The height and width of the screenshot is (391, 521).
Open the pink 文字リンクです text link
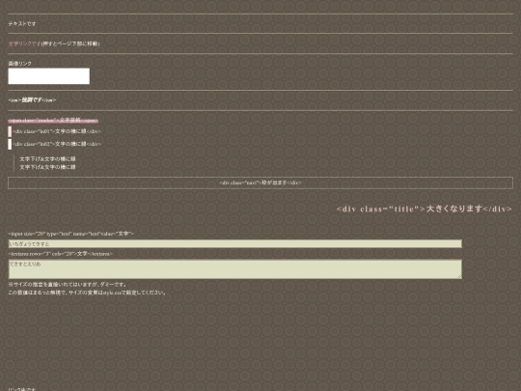[24, 43]
